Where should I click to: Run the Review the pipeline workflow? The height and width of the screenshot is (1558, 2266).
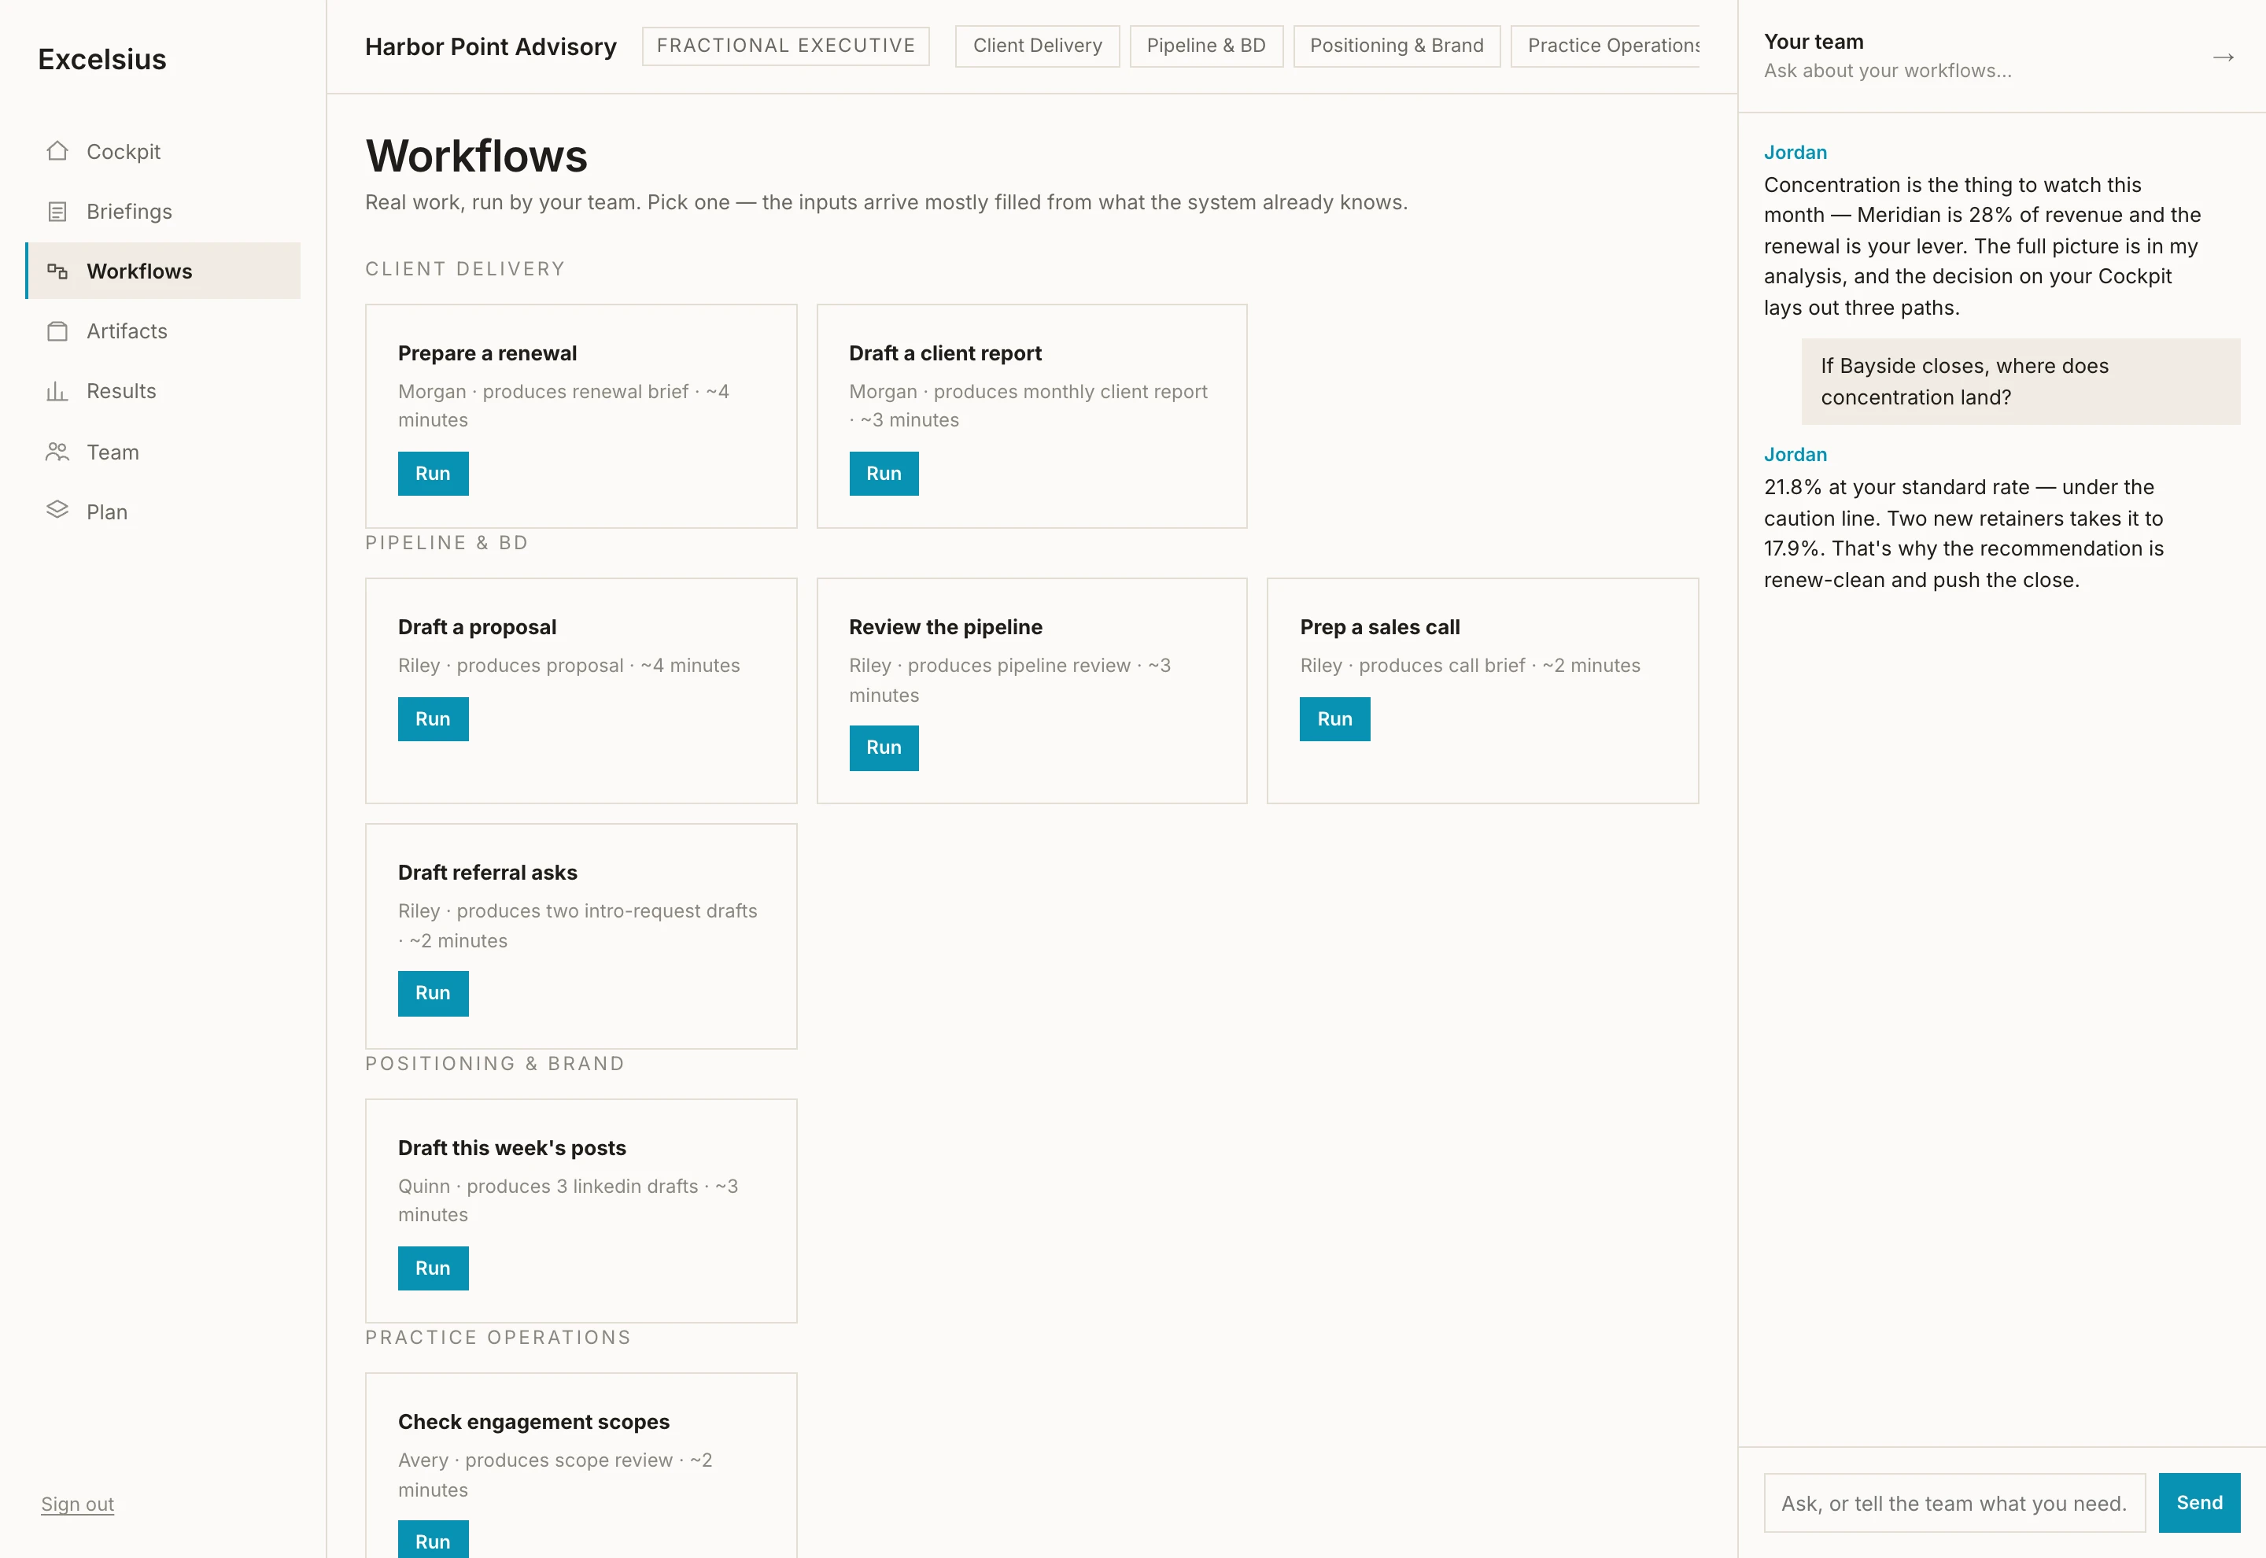coord(883,748)
